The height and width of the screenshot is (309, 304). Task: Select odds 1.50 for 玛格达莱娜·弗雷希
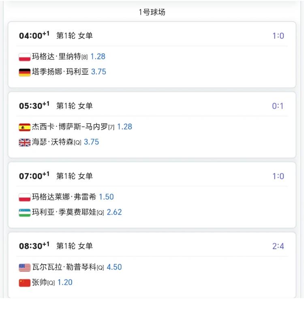pyautogui.click(x=106, y=197)
